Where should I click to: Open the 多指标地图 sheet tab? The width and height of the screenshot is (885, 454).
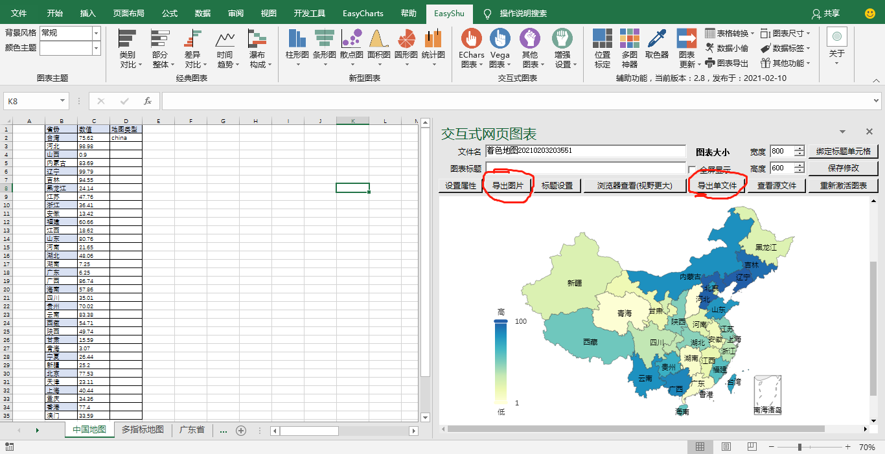(143, 430)
